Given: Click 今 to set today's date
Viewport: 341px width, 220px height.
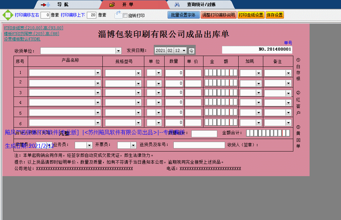Looking at the screenshot, I should tap(191, 50).
